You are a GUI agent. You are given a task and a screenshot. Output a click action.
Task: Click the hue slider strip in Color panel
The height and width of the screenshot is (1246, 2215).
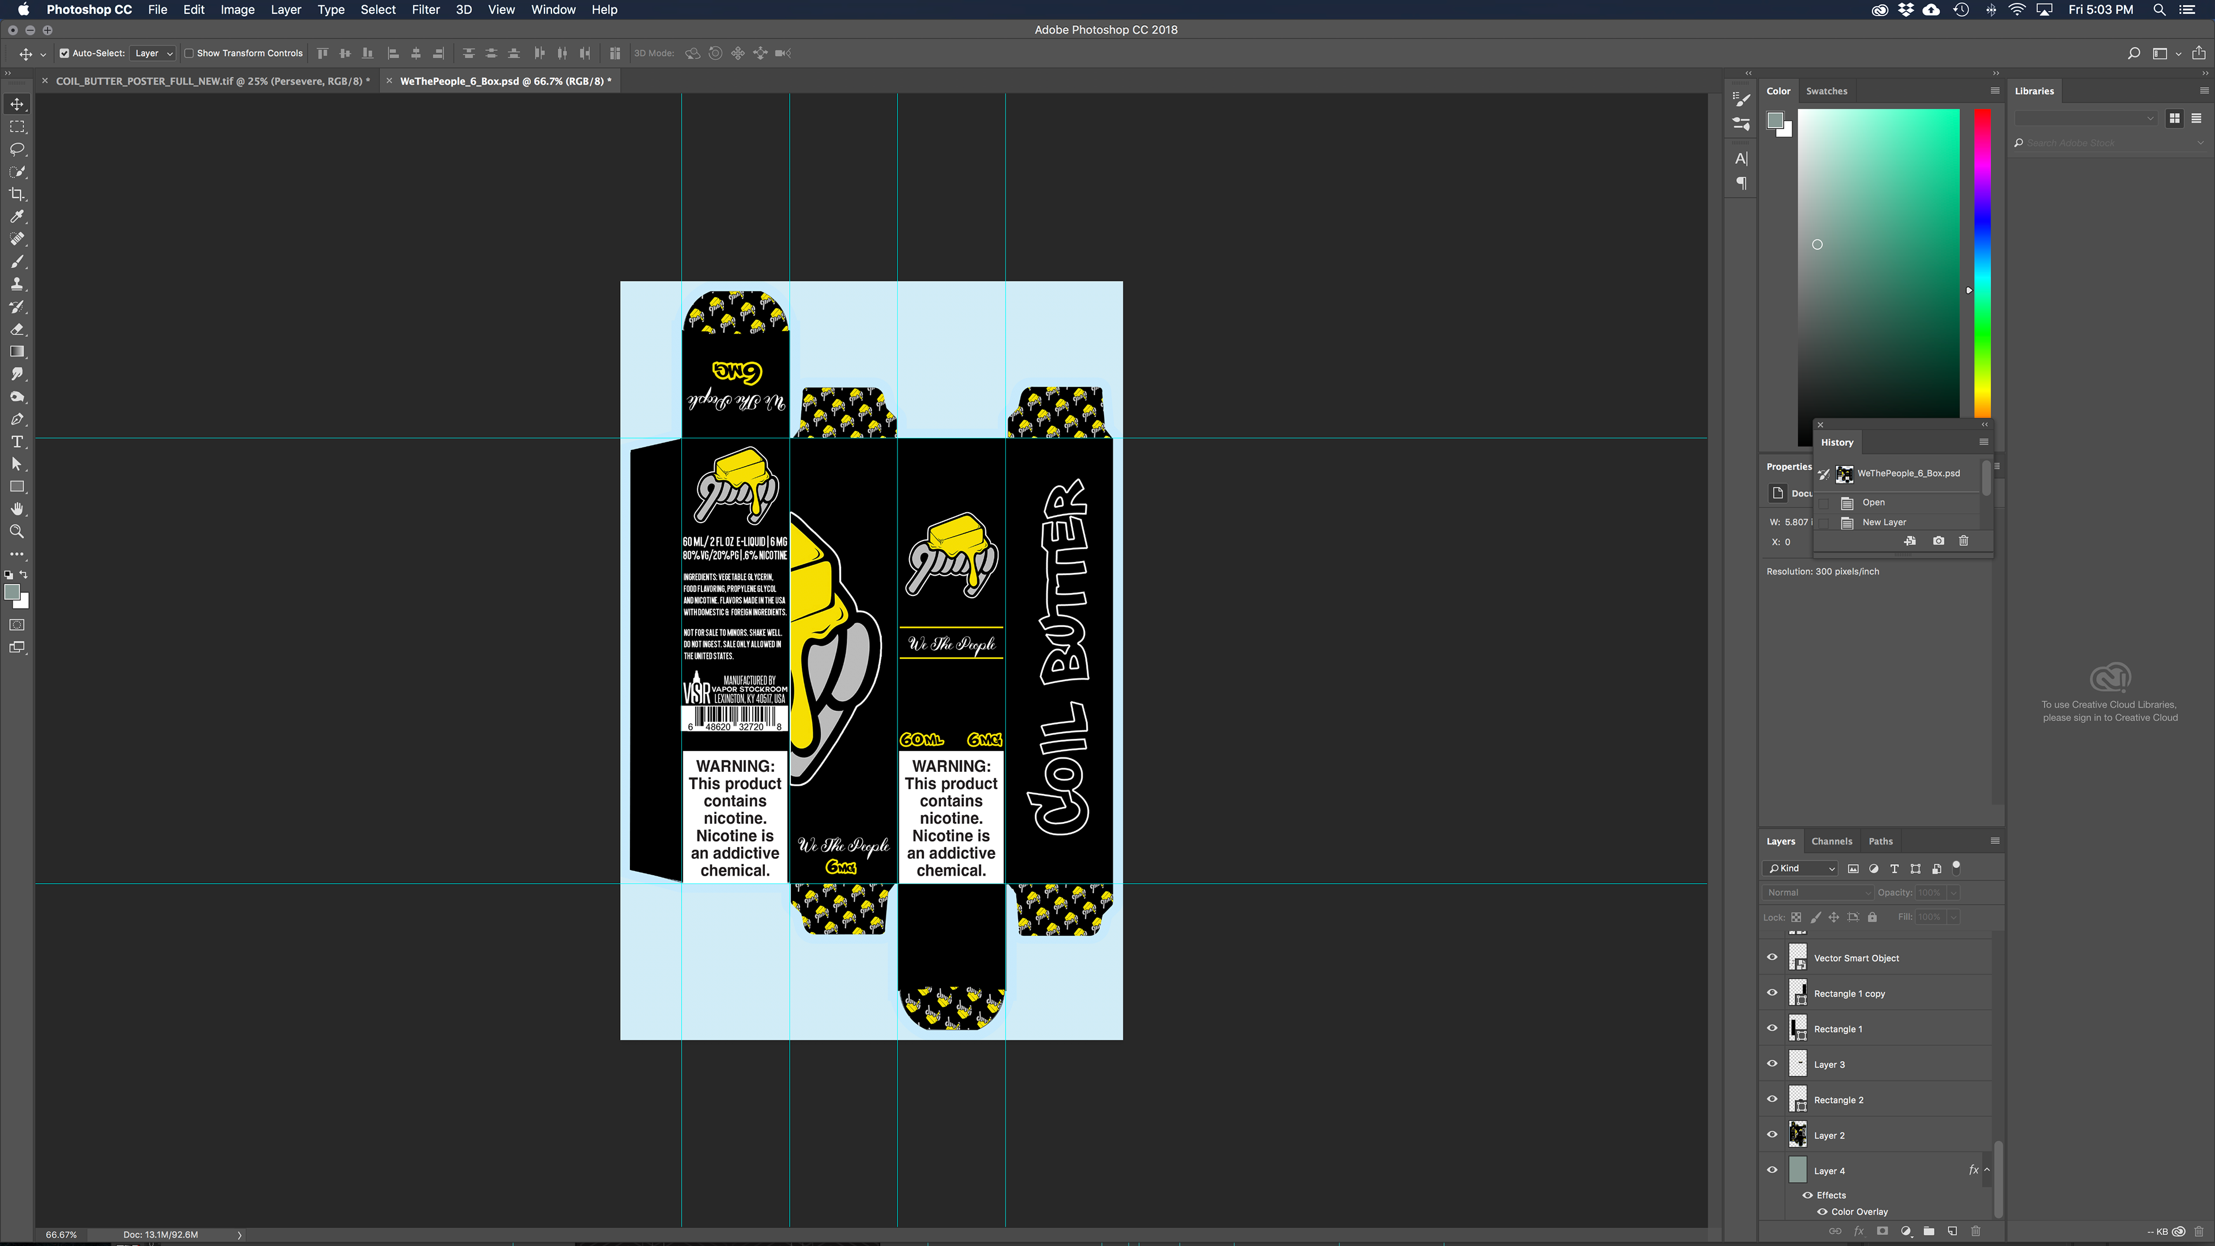[x=1982, y=263]
